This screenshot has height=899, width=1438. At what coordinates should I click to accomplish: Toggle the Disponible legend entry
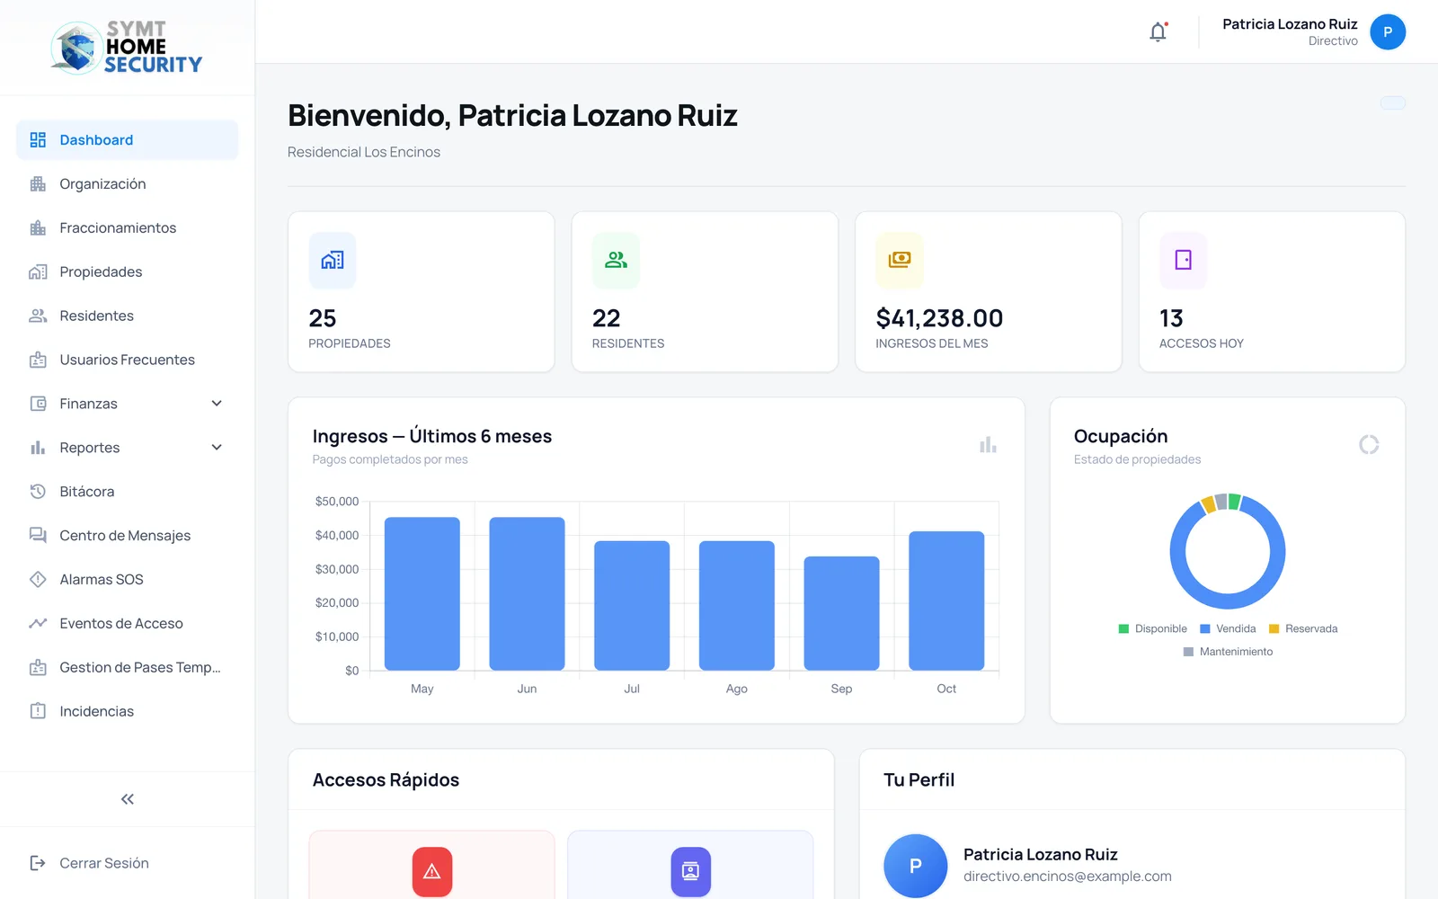pyautogui.click(x=1152, y=628)
